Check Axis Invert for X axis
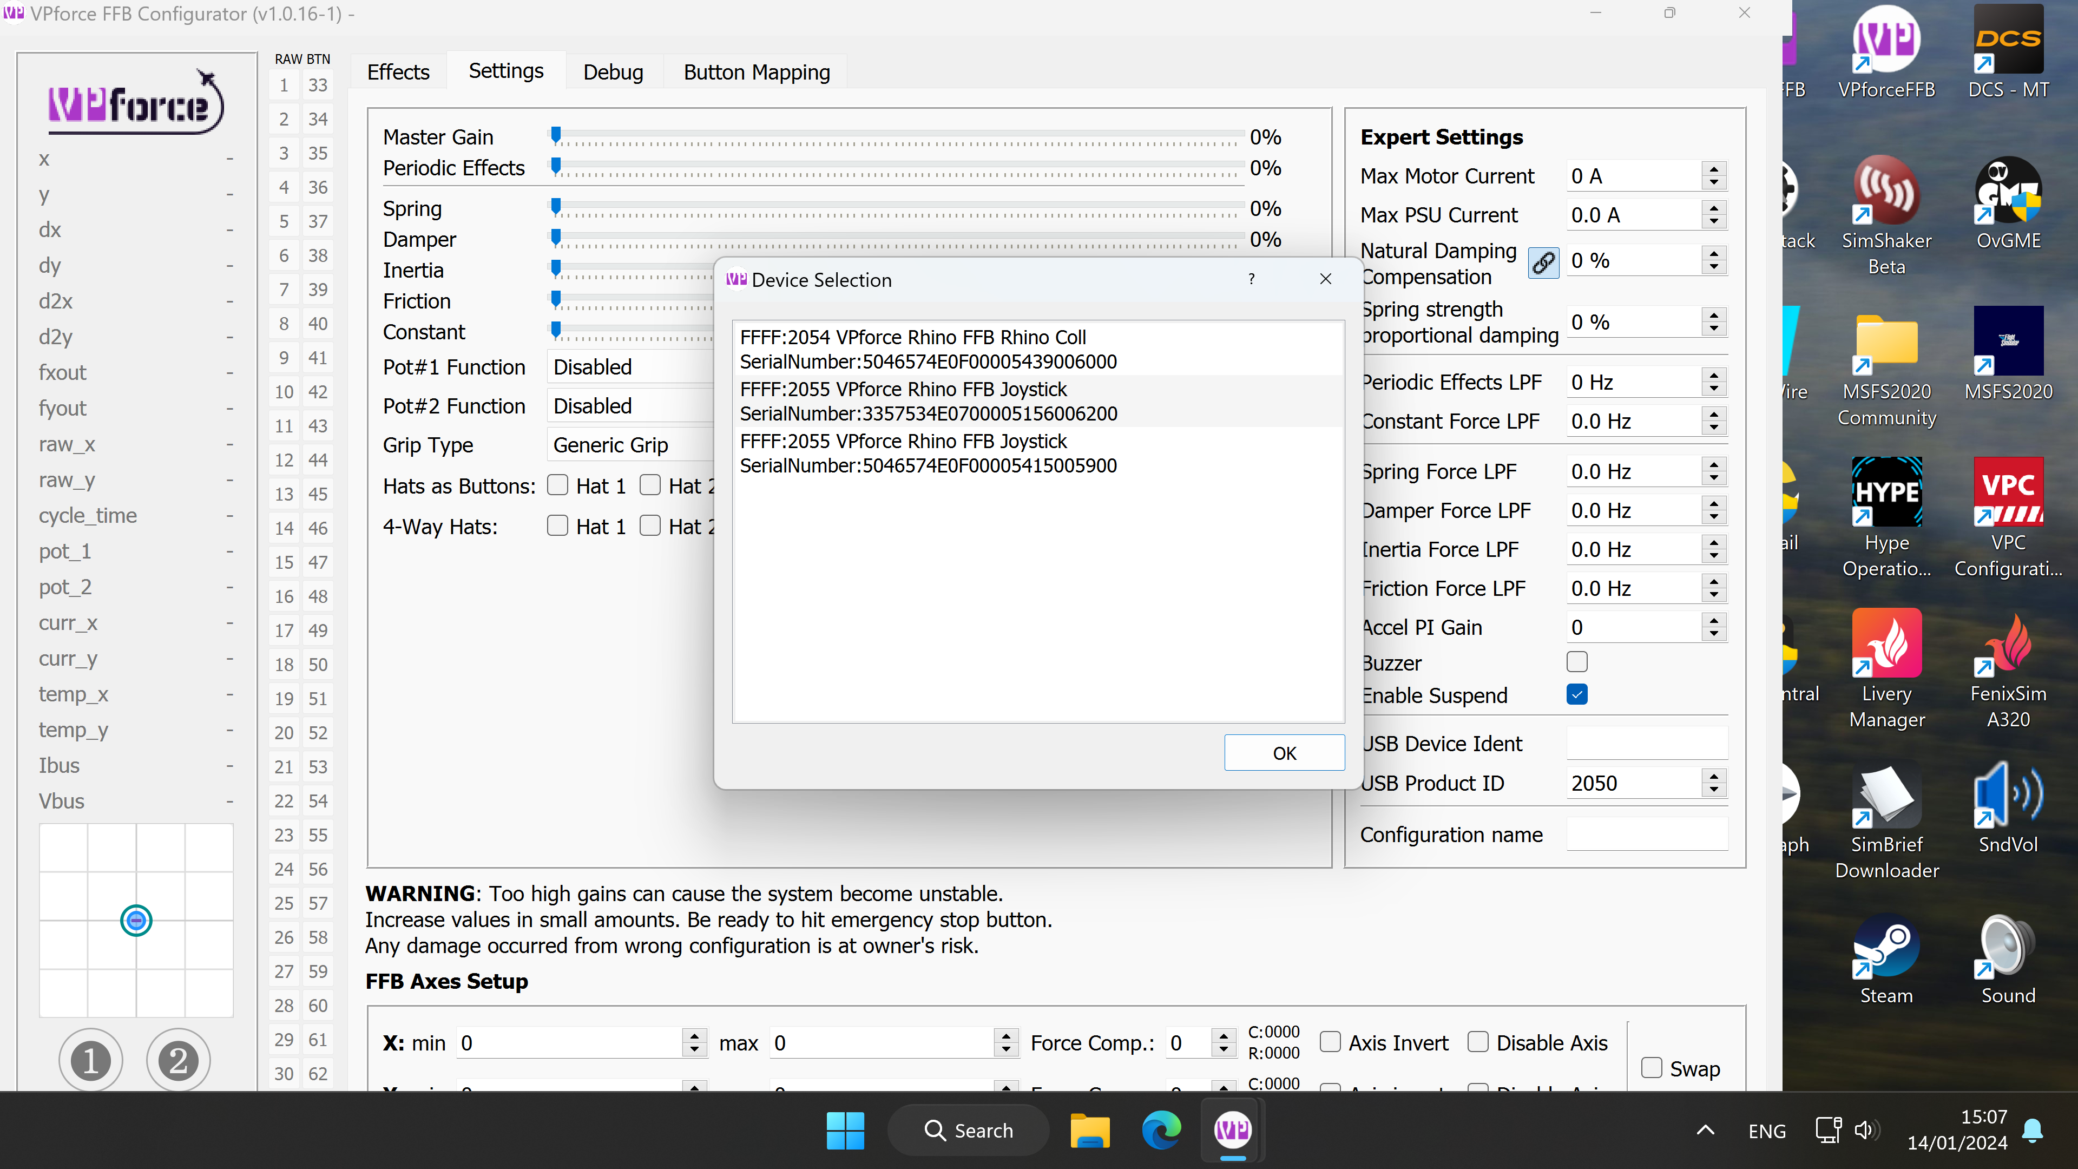 (x=1330, y=1042)
